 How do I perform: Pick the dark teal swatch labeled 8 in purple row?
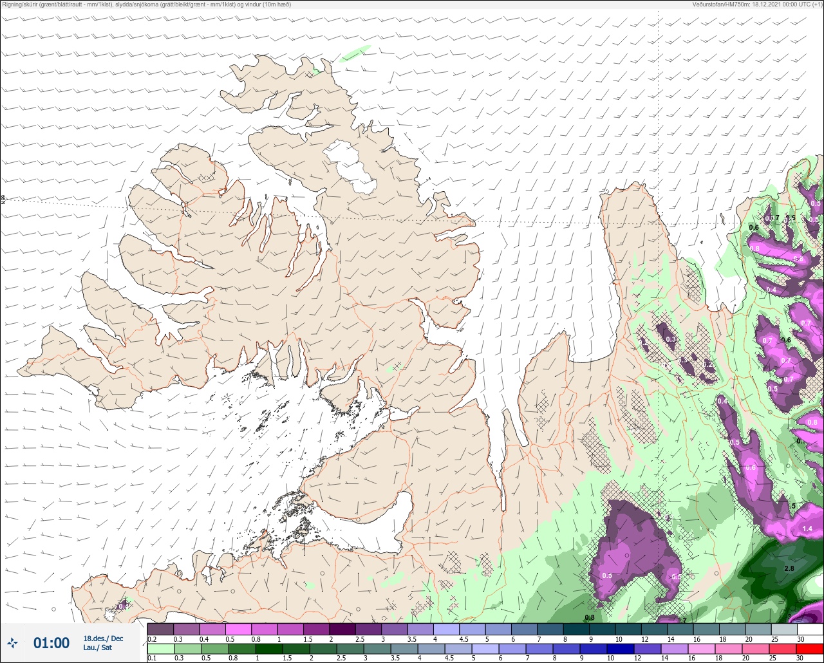coord(576,629)
